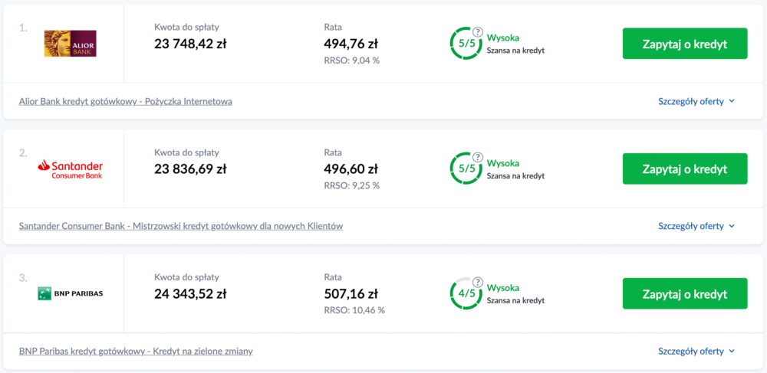Click the installment 494,76 zł
Image resolution: width=767 pixels, height=373 pixels.
click(x=351, y=44)
